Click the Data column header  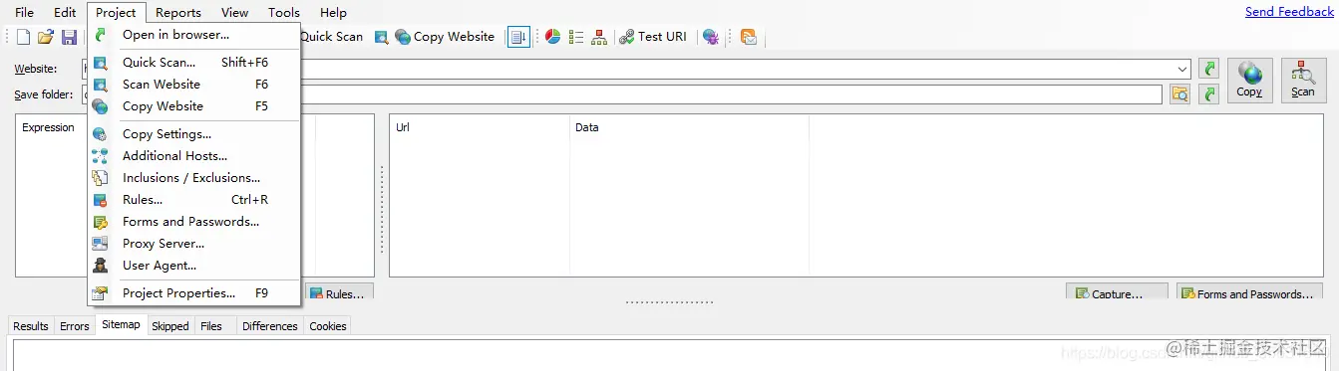pyautogui.click(x=689, y=127)
